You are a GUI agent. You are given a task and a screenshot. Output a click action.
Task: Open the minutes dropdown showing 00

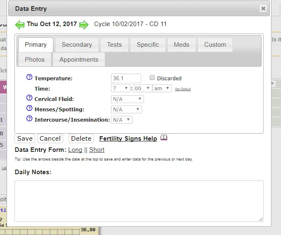(142, 89)
